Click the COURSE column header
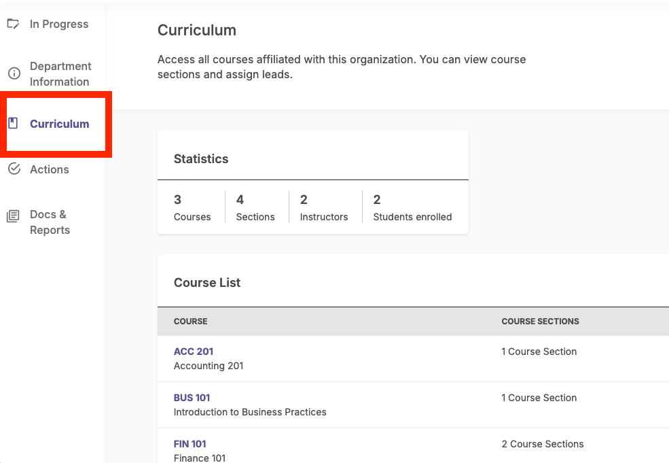The height and width of the screenshot is (463, 669). [190, 321]
